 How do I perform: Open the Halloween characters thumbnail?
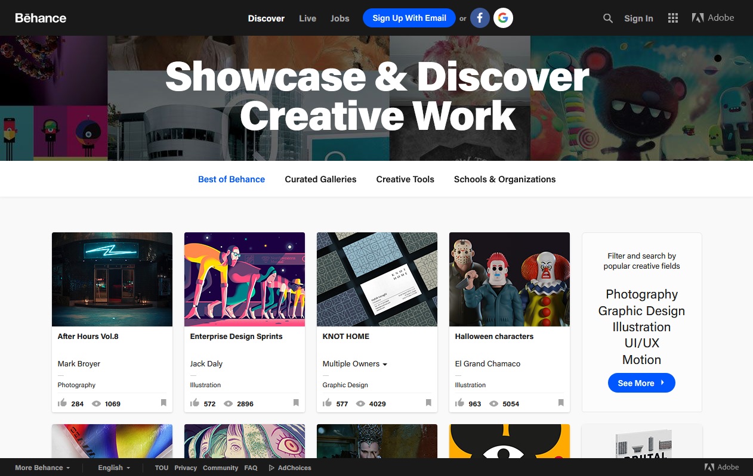click(510, 279)
